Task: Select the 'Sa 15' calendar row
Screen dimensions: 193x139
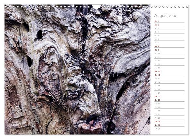Action: [170, 71]
